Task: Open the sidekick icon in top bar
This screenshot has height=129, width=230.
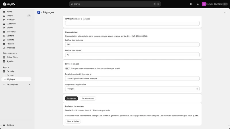Action: click(x=191, y=4)
